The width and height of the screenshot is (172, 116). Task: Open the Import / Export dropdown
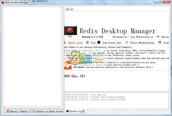coord(17,111)
